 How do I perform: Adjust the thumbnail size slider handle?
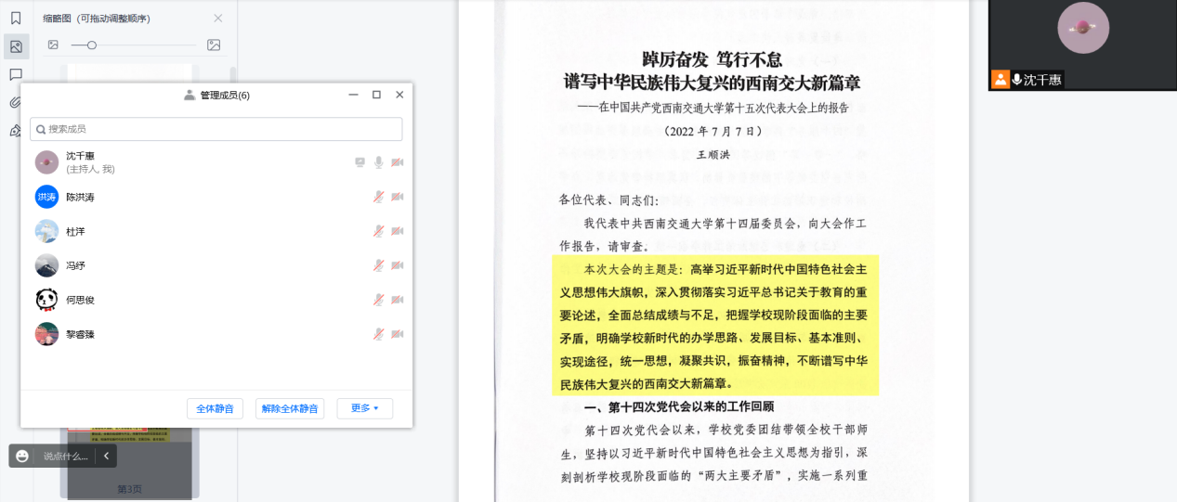pyautogui.click(x=91, y=45)
